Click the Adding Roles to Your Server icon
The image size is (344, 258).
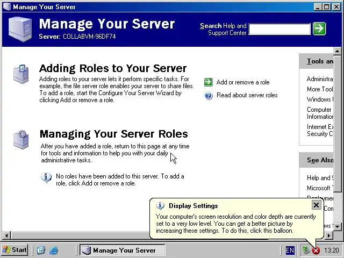tap(21, 74)
